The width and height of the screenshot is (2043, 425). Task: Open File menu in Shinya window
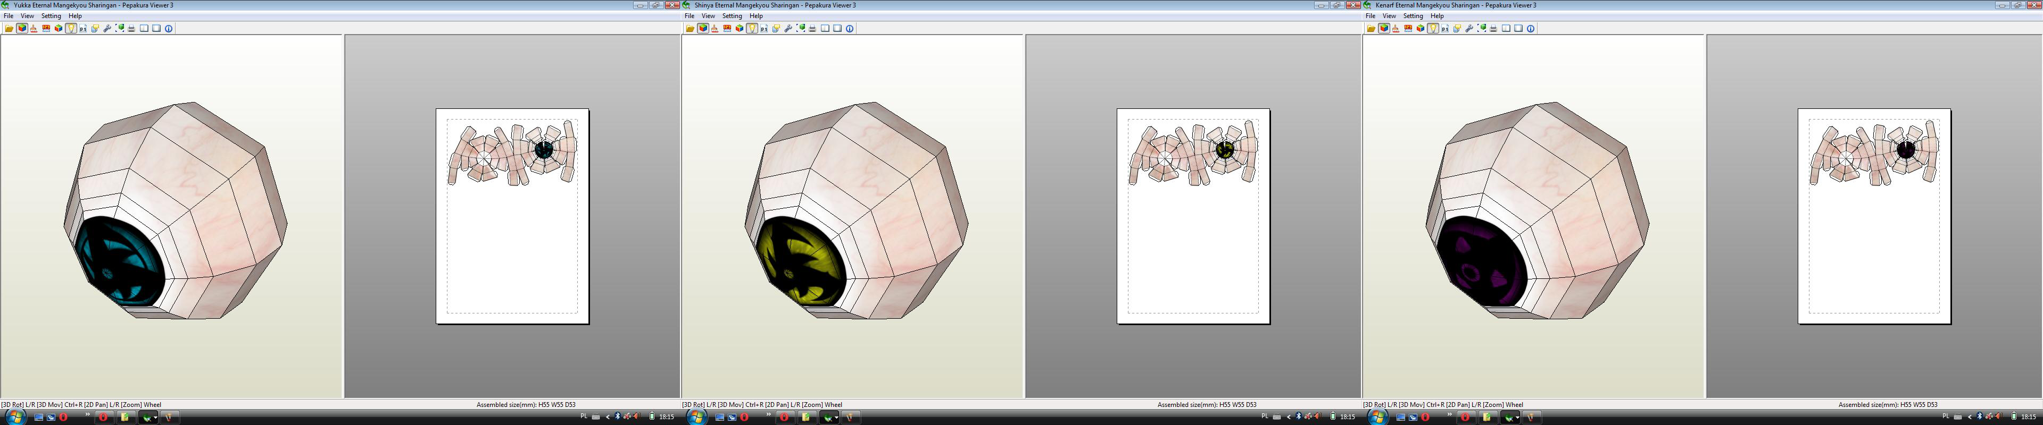[690, 16]
